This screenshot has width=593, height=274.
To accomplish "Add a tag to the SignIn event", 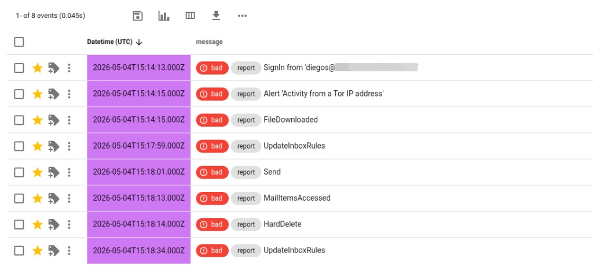I will 54,68.
